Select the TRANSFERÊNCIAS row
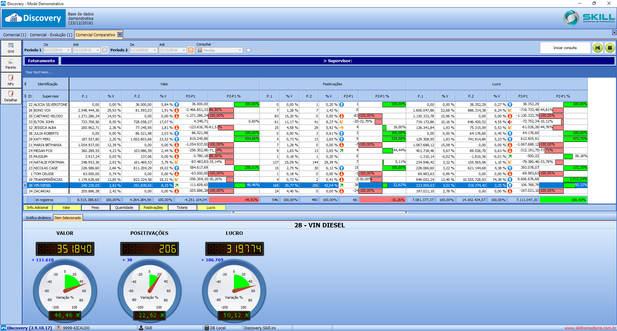The image size is (617, 331). tap(305, 180)
